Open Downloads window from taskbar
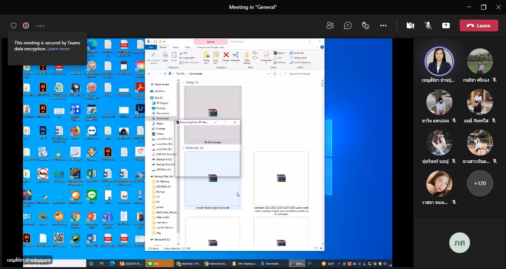 click(270, 263)
